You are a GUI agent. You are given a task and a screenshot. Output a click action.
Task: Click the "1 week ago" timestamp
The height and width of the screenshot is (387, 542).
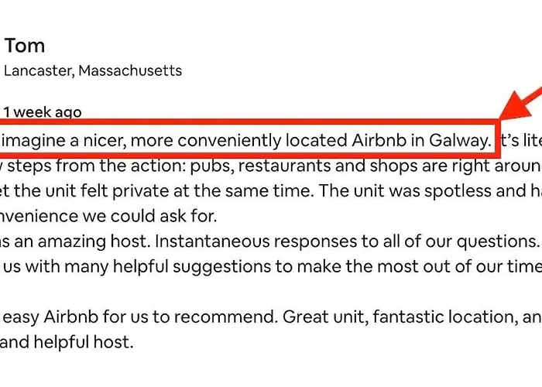42,113
